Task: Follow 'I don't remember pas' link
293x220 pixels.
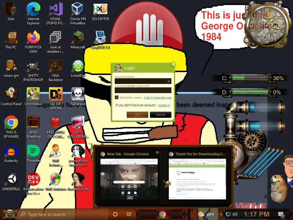Action: pos(158,97)
